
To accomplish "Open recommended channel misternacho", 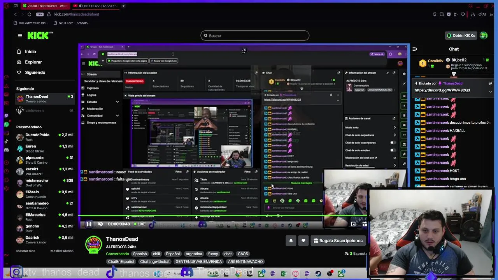I will pyautogui.click(x=45, y=183).
